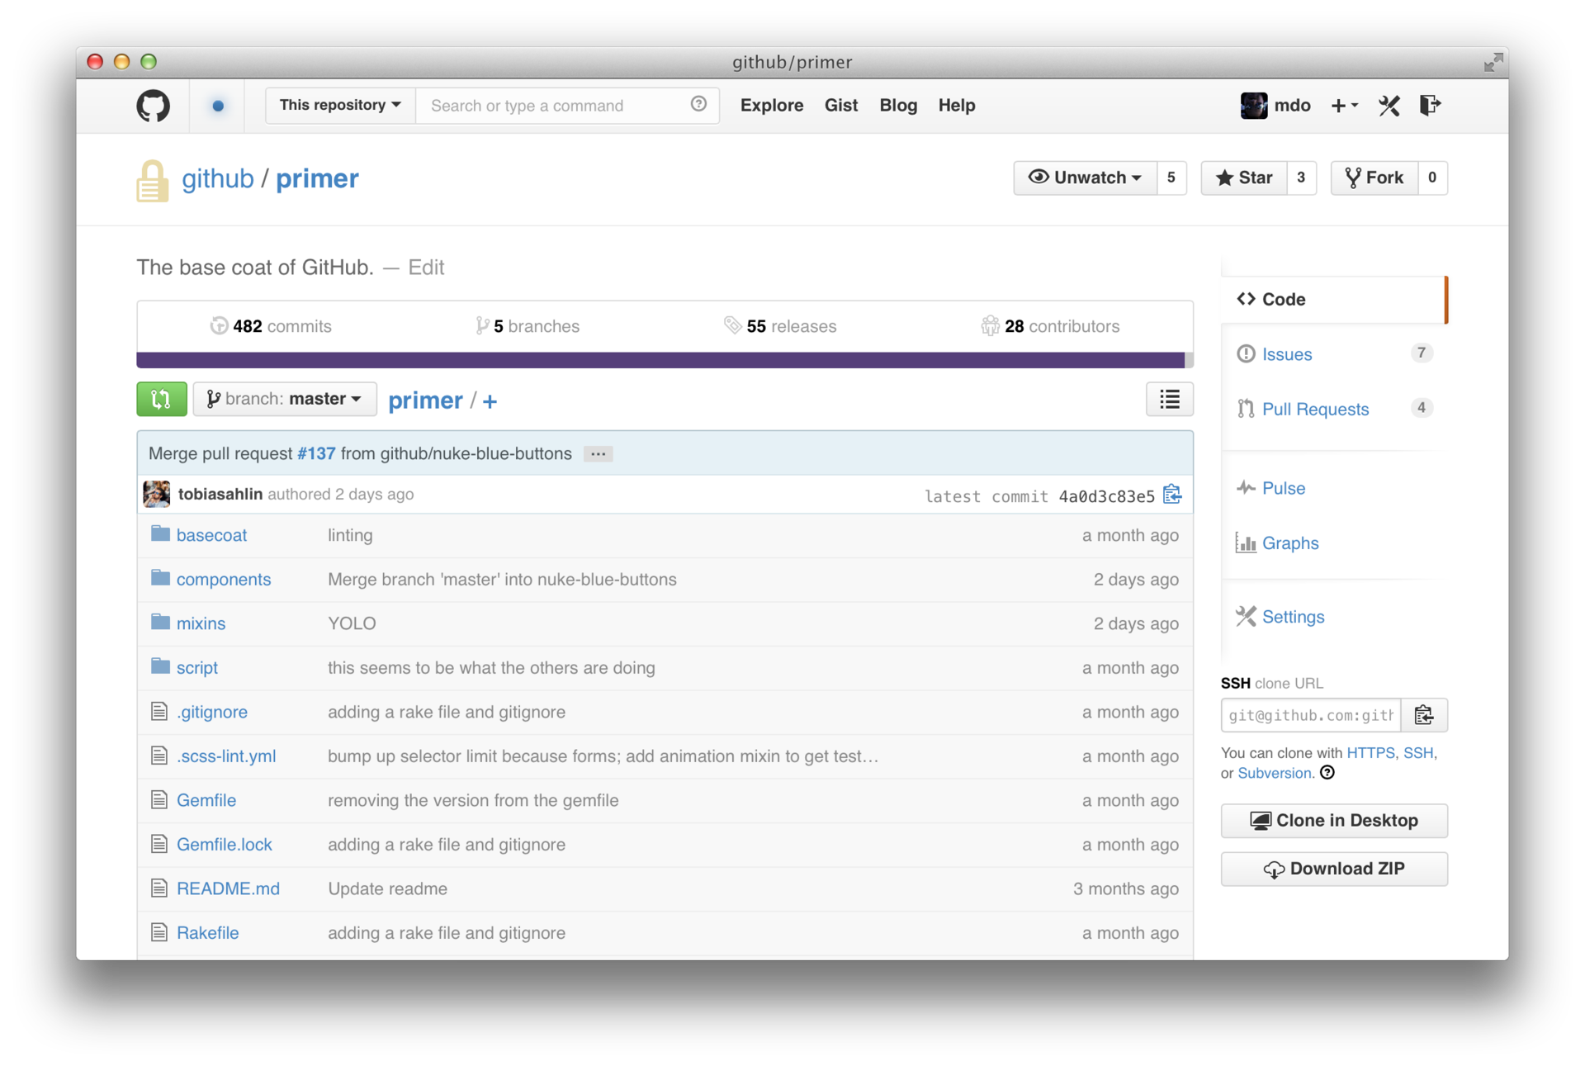The height and width of the screenshot is (1066, 1585).
Task: Click the GitHub Octocat logo icon
Action: click(151, 105)
